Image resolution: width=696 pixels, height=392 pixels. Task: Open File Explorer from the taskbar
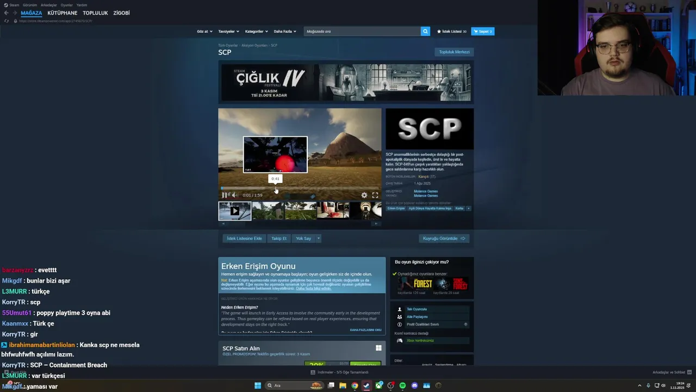click(x=343, y=385)
